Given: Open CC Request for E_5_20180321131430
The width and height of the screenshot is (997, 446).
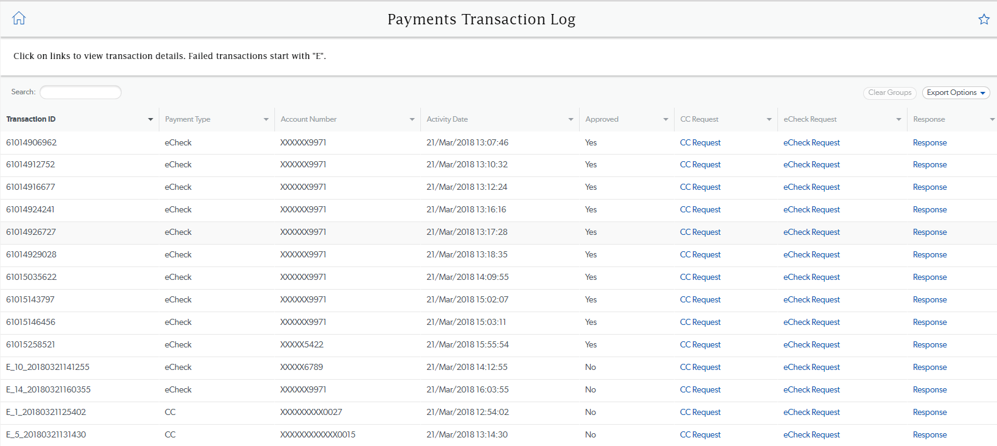Looking at the screenshot, I should 700,435.
